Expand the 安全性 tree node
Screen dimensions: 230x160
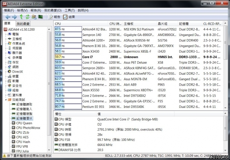pos(6,86)
